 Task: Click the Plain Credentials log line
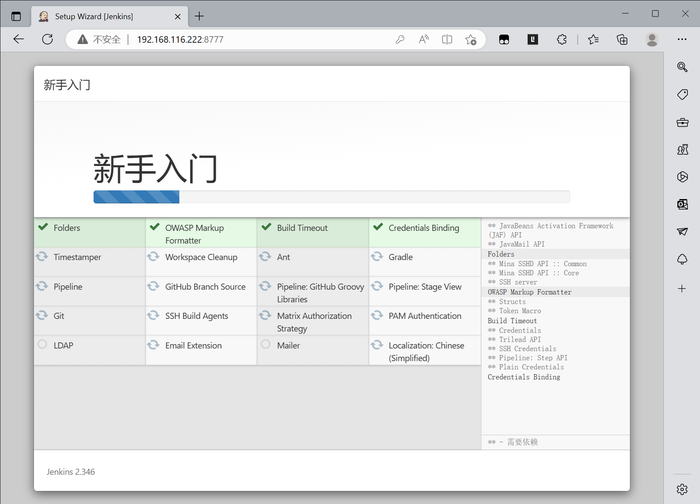coord(526,367)
